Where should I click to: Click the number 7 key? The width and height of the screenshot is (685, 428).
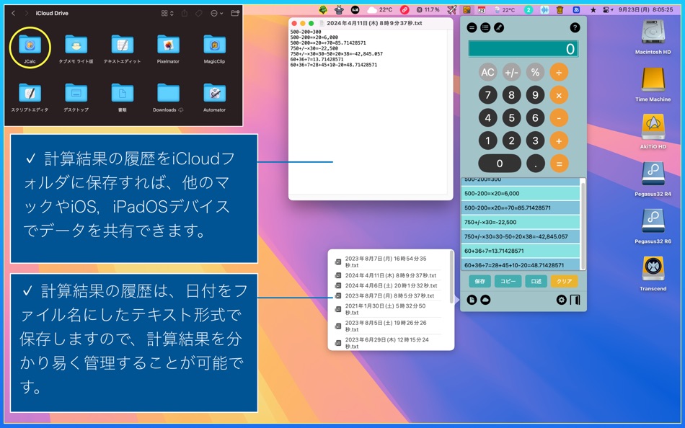pos(488,95)
